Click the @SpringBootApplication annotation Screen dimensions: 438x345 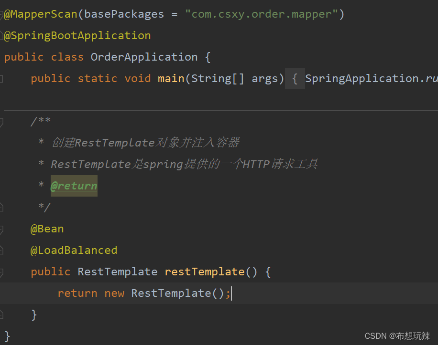tap(77, 36)
